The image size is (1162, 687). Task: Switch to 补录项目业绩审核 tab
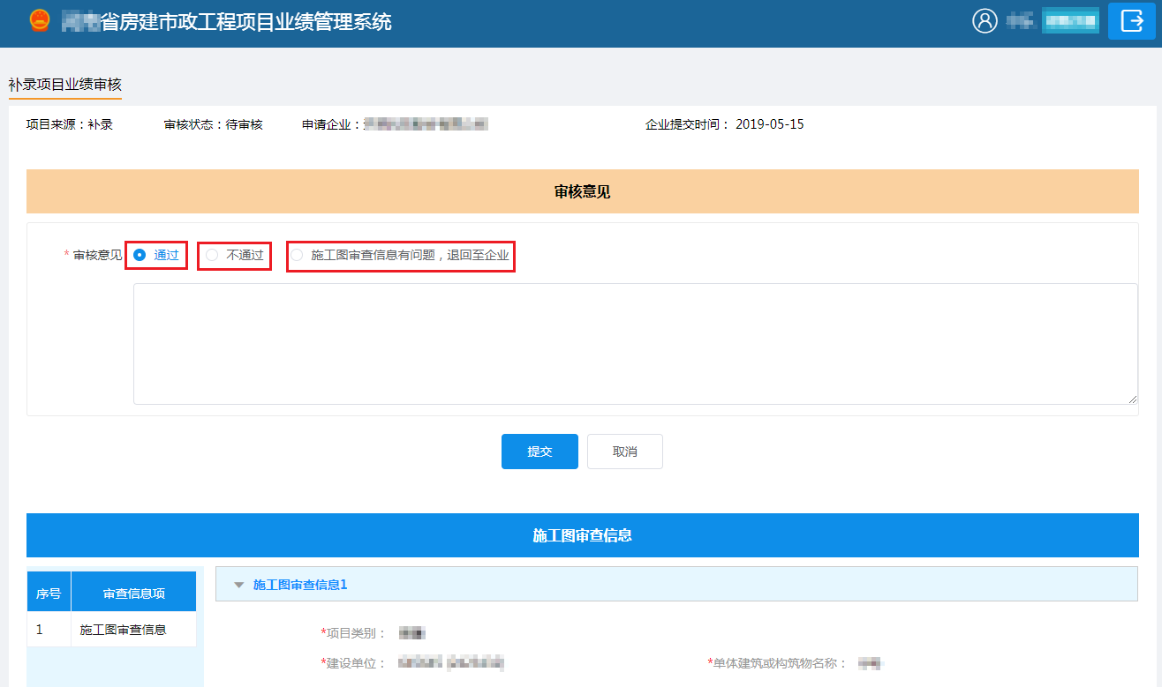click(x=64, y=85)
